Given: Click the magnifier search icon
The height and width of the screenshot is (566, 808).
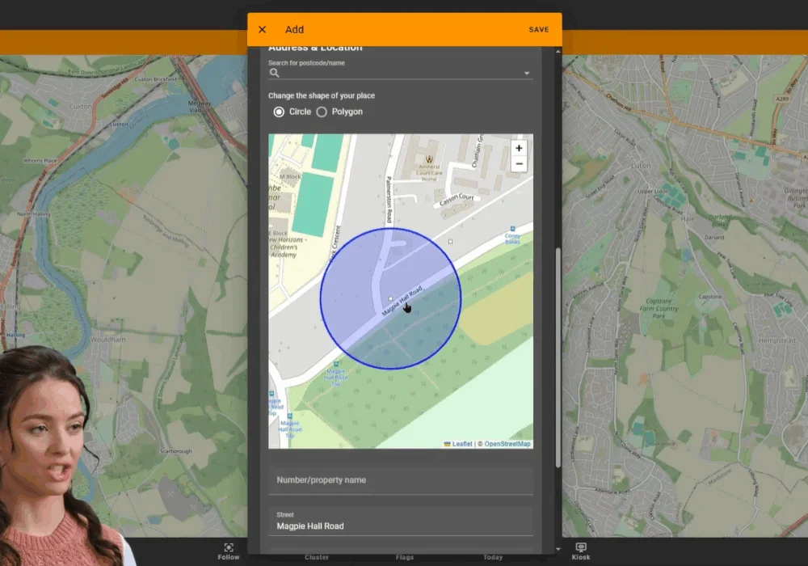Looking at the screenshot, I should coord(275,73).
